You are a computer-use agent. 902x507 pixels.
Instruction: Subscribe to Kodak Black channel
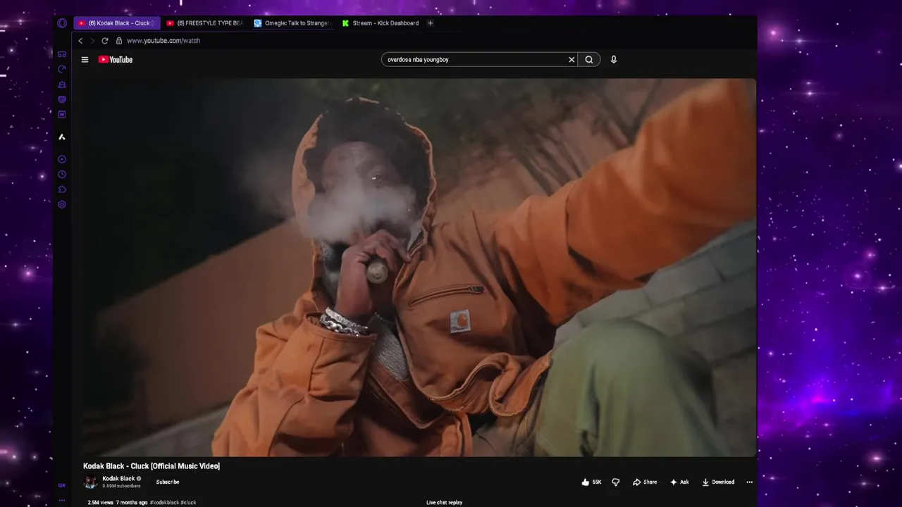click(x=168, y=482)
